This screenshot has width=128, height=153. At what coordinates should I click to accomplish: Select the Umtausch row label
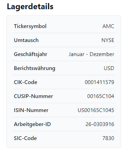[26, 40]
